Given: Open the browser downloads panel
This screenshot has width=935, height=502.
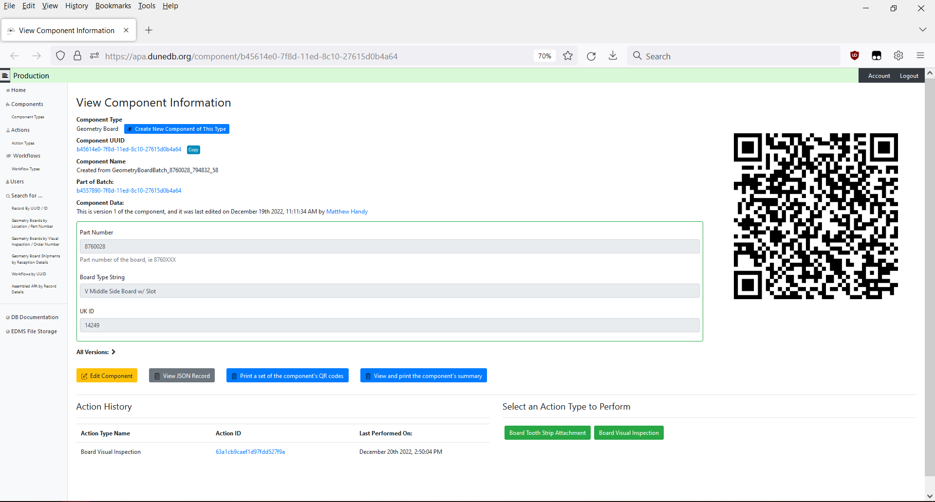Looking at the screenshot, I should coord(613,56).
